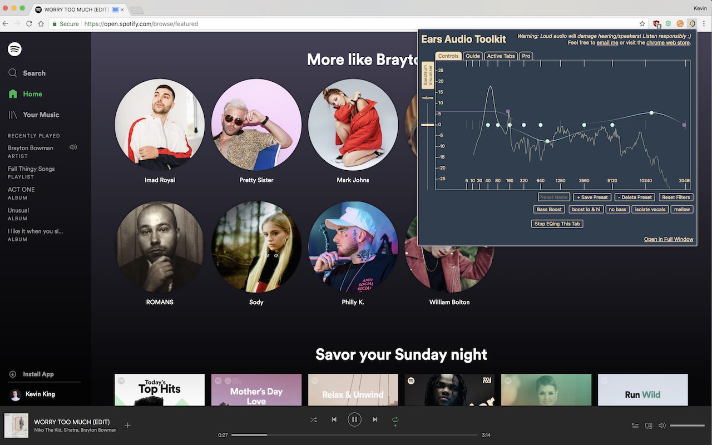Open Search in the Spotify sidebar
This screenshot has height=445, width=712.
[27, 73]
